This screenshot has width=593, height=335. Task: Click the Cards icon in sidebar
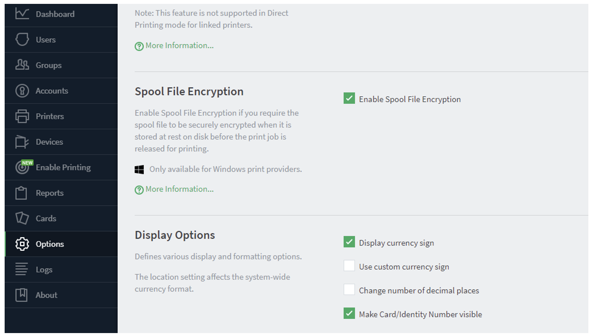(22, 218)
